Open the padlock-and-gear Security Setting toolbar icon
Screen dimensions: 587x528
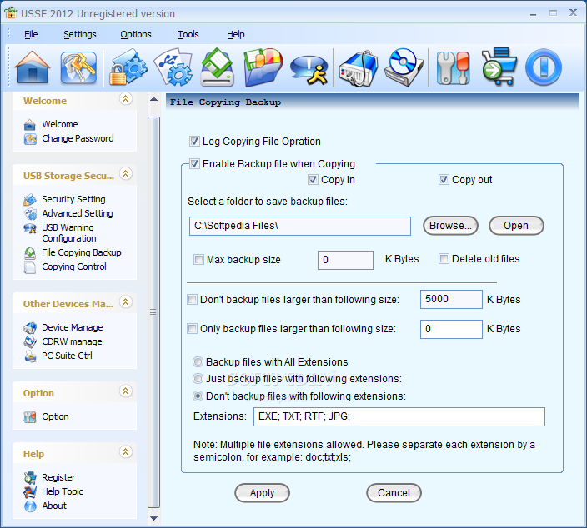point(128,67)
